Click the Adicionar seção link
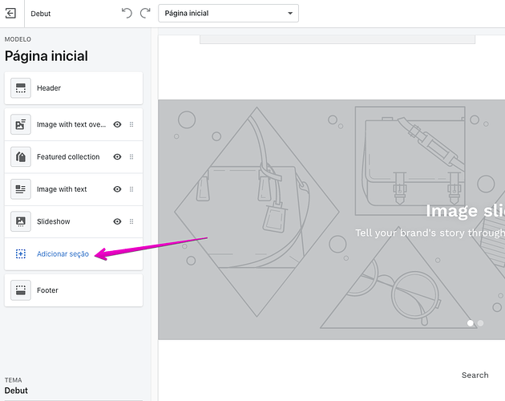Image resolution: width=505 pixels, height=401 pixels. (63, 254)
